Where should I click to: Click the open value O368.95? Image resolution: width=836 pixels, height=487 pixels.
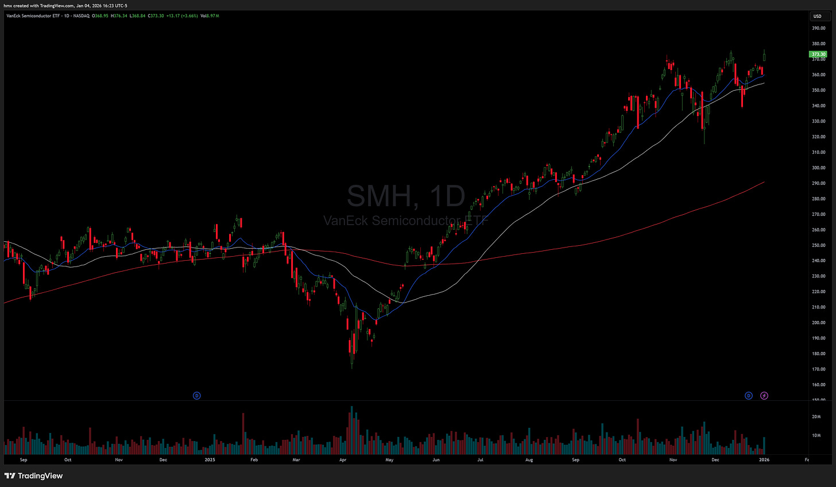coord(100,16)
